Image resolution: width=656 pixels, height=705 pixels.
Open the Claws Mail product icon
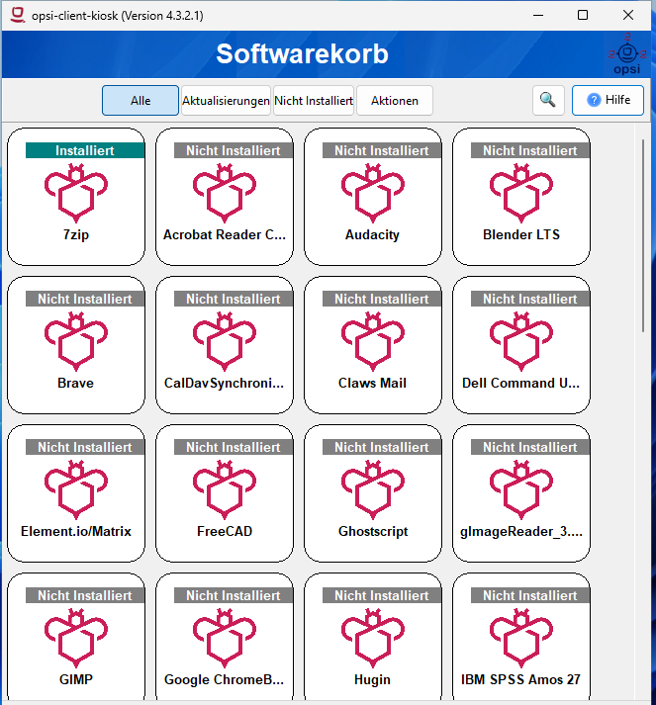click(373, 341)
